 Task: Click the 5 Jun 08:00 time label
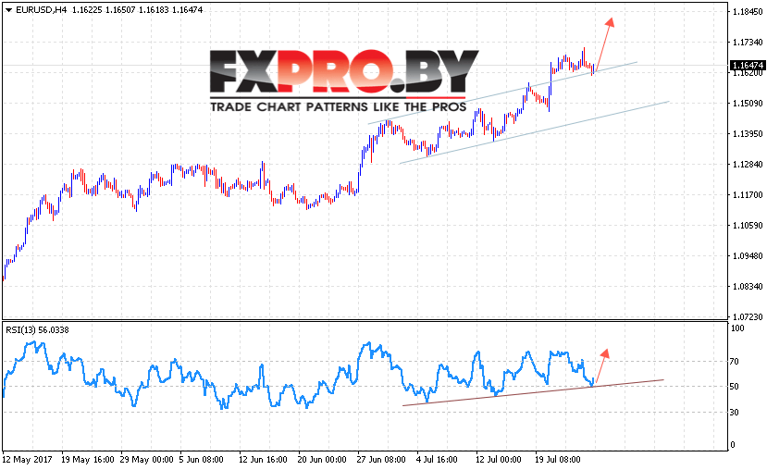[201, 460]
